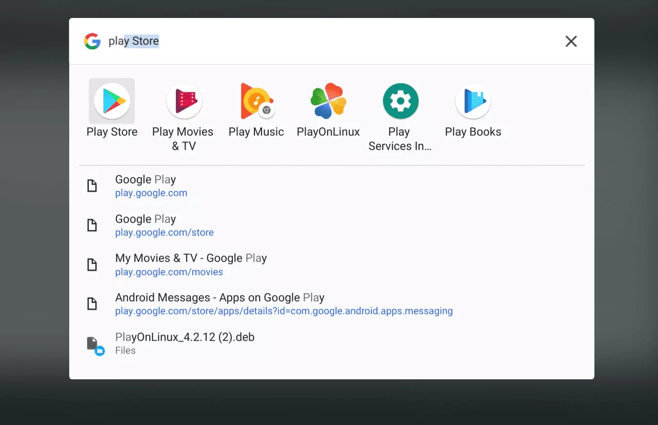Click page icon beside Android Messages result

tap(92, 304)
